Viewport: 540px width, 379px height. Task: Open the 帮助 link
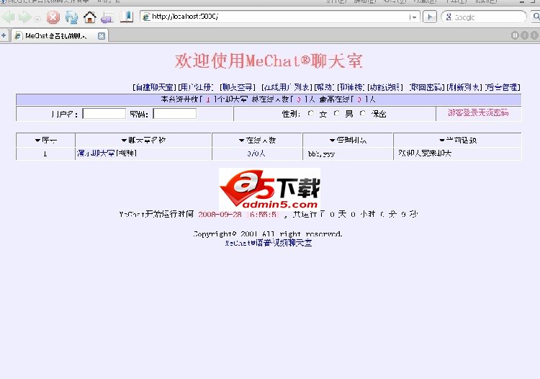tap(324, 87)
